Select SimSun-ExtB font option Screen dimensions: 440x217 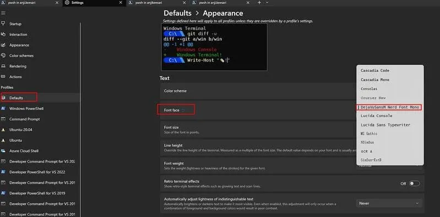point(390,160)
